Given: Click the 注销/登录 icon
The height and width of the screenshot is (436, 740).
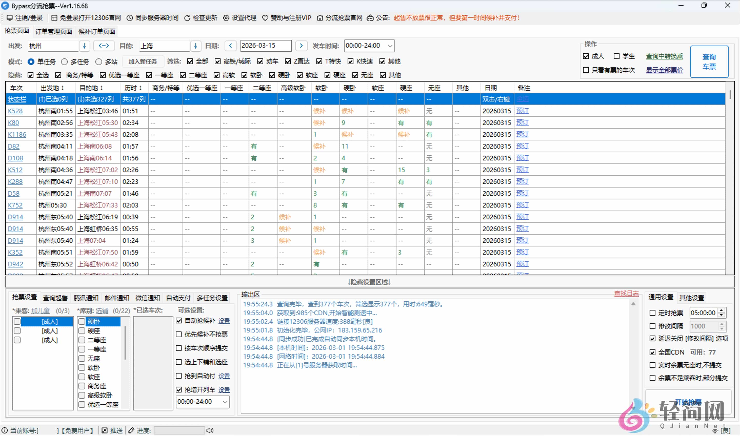Looking at the screenshot, I should 10,18.
